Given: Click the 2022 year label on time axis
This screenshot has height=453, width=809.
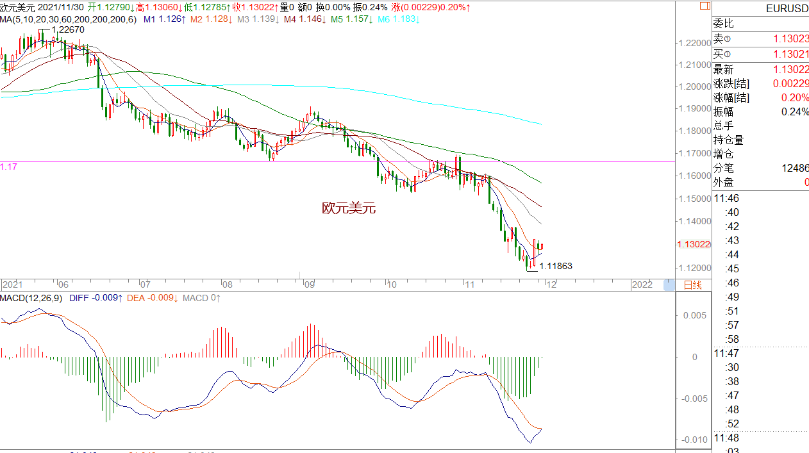Looking at the screenshot, I should (642, 284).
